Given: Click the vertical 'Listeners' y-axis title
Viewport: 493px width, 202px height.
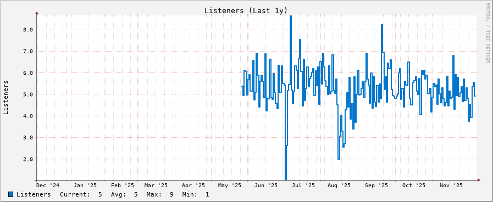Looking at the screenshot, I should [x=5, y=97].
